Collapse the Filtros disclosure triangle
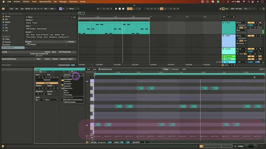The height and width of the screenshot is (149, 266). point(26,17)
